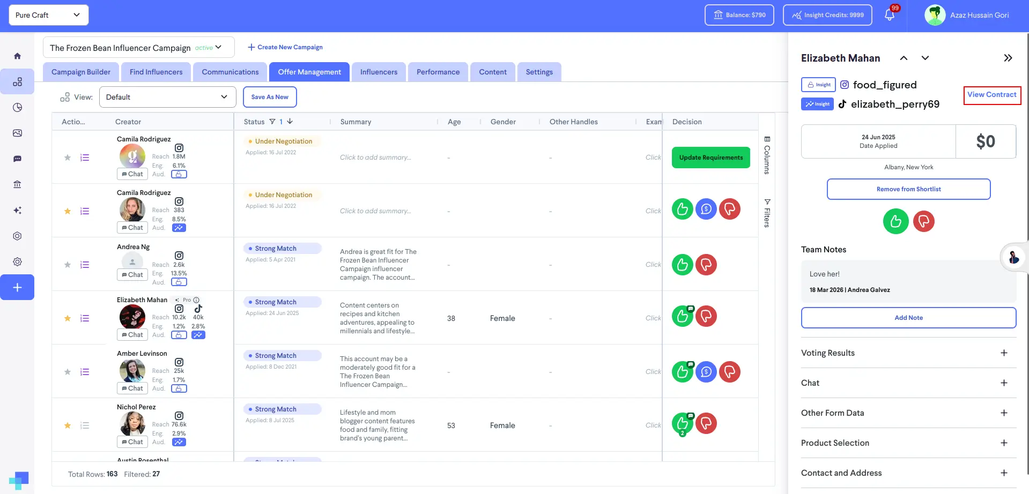Switch to Performance tab
This screenshot has height=494, width=1029.
pyautogui.click(x=438, y=72)
